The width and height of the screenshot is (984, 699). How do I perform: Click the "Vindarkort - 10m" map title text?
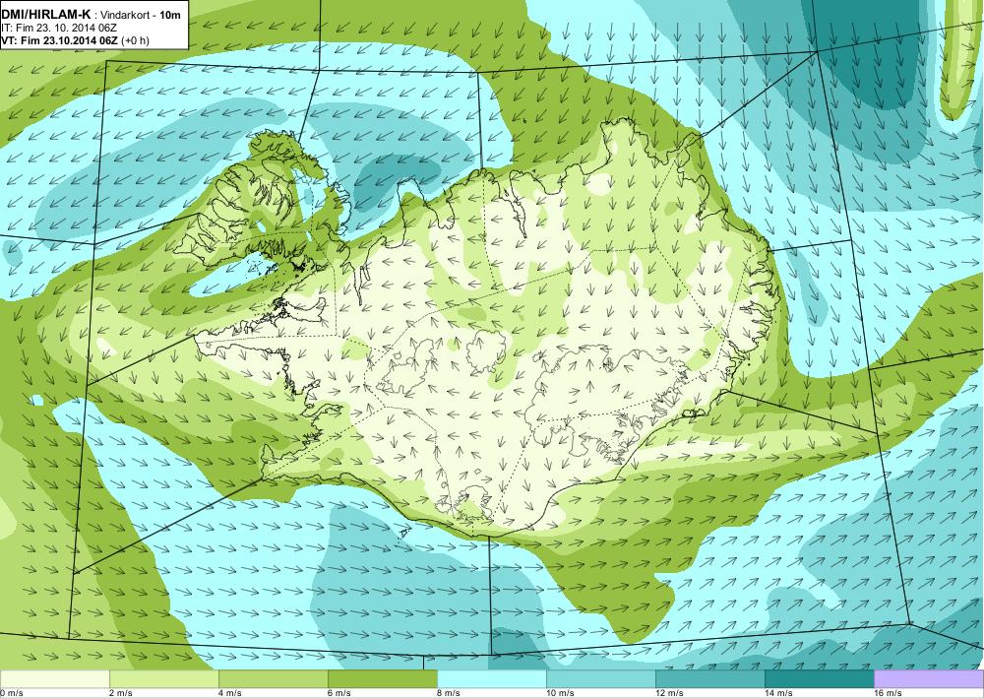[x=141, y=17]
